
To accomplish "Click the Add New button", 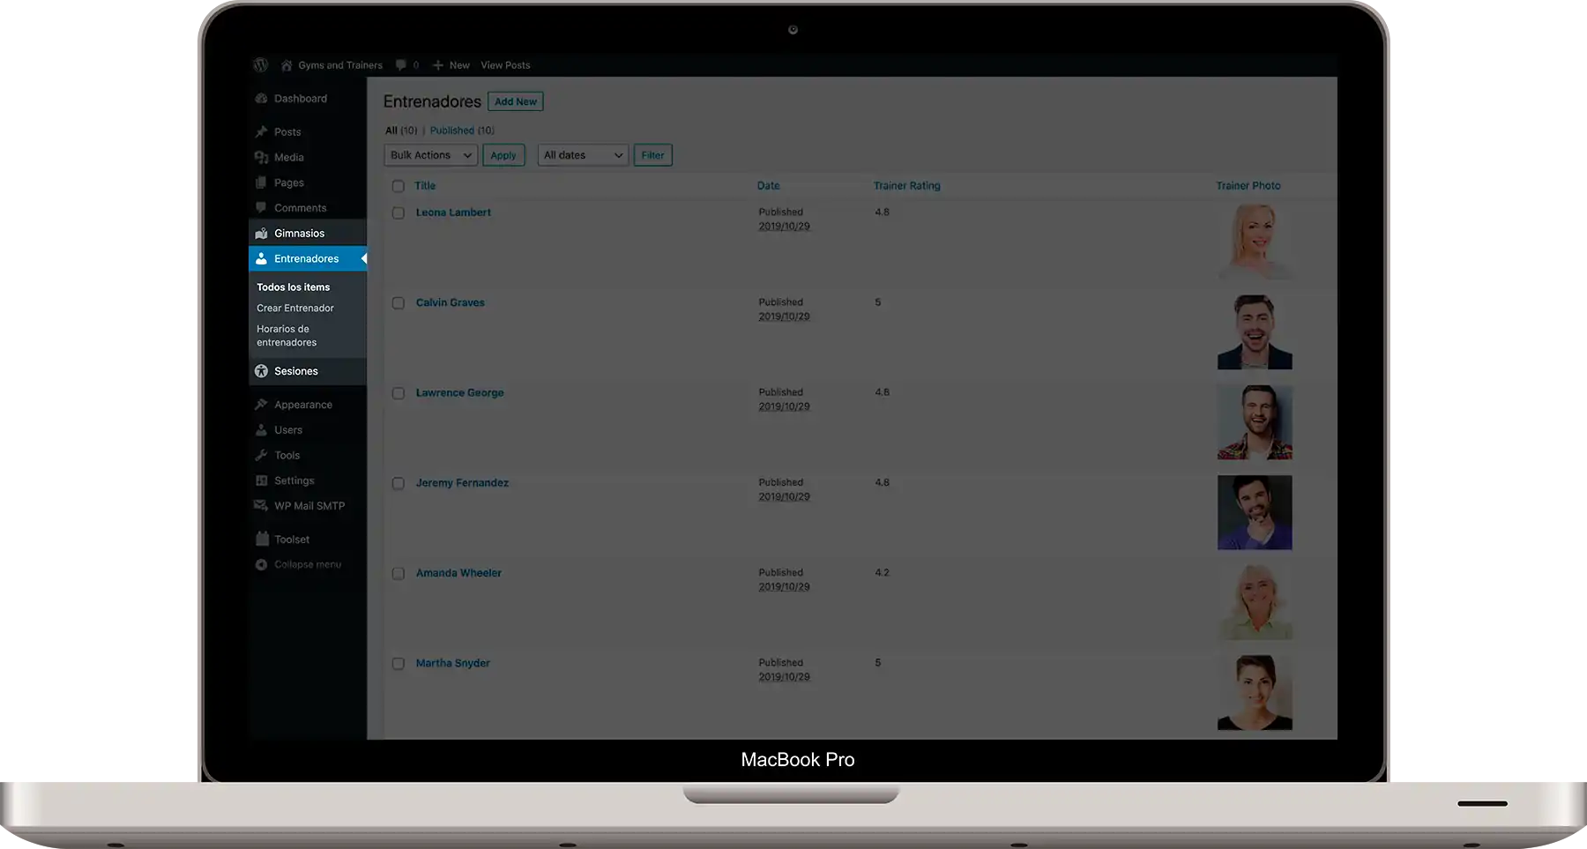I will 516,101.
